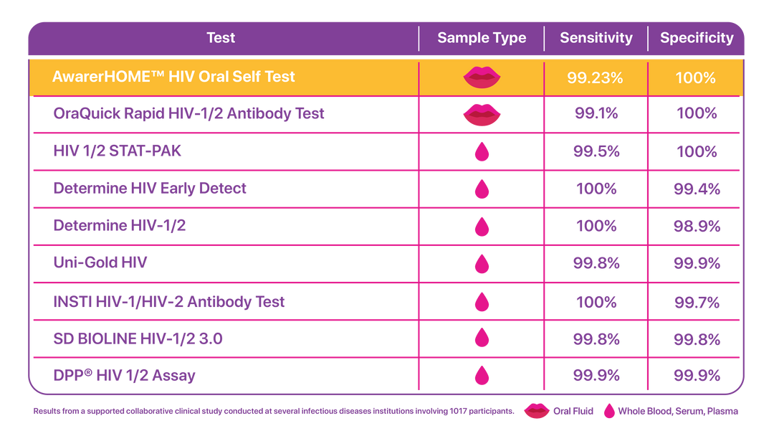Click the blood drop for Determine HIV Early Detect
The width and height of the screenshot is (774, 436).
(482, 189)
